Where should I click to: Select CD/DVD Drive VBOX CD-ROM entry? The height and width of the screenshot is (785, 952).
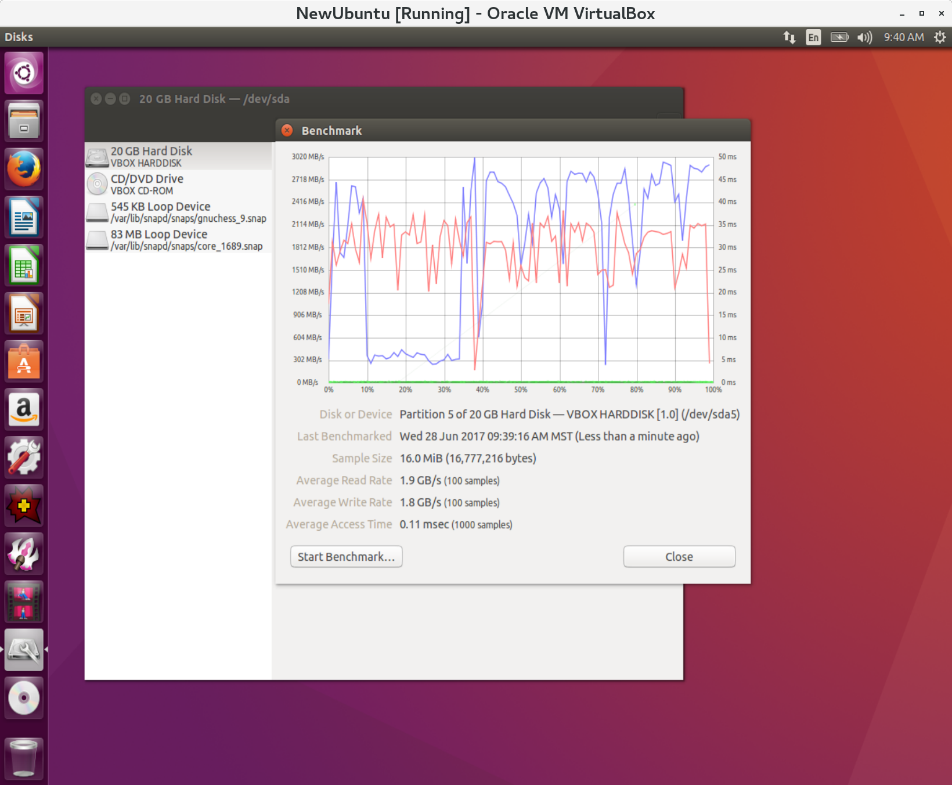[x=178, y=184]
